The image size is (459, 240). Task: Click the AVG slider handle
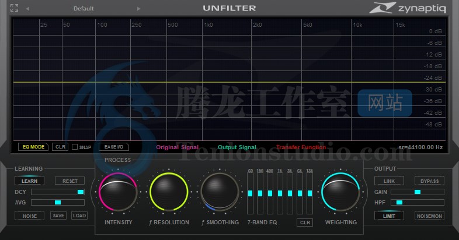coord(58,202)
